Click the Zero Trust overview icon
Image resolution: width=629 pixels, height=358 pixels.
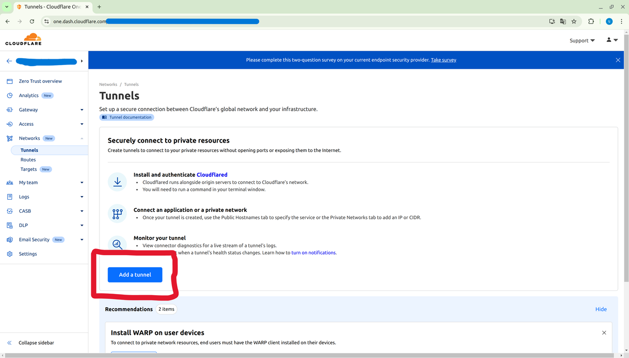point(9,81)
